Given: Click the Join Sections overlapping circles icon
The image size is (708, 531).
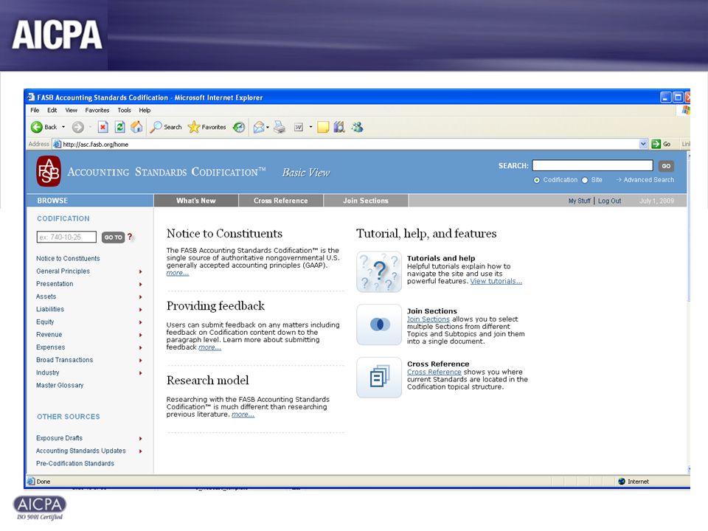Looking at the screenshot, I should click(379, 324).
